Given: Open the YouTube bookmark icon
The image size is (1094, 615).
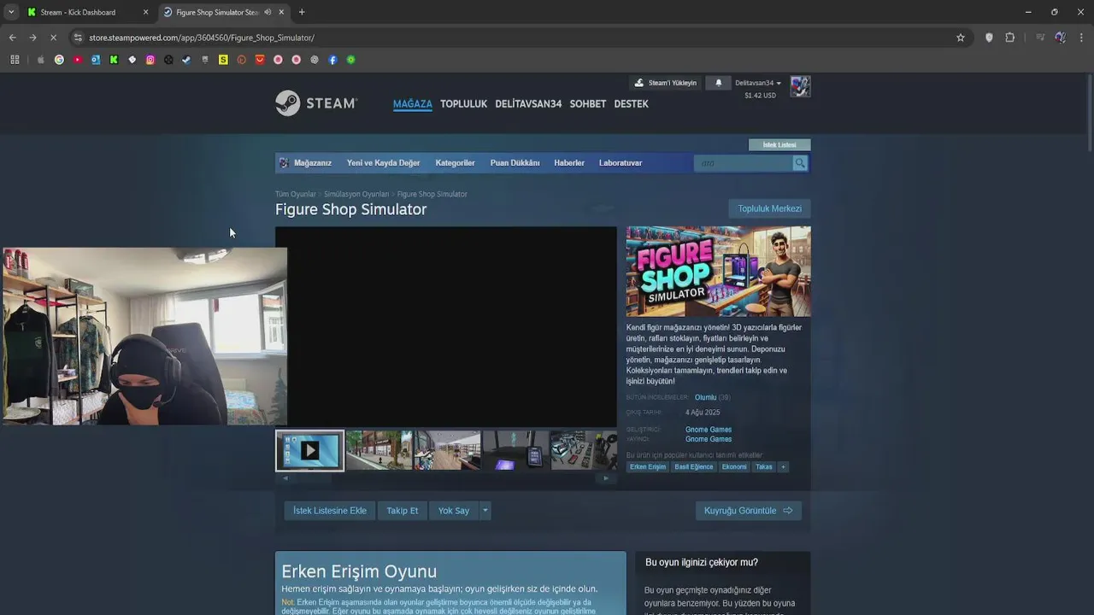Looking at the screenshot, I should point(77,60).
